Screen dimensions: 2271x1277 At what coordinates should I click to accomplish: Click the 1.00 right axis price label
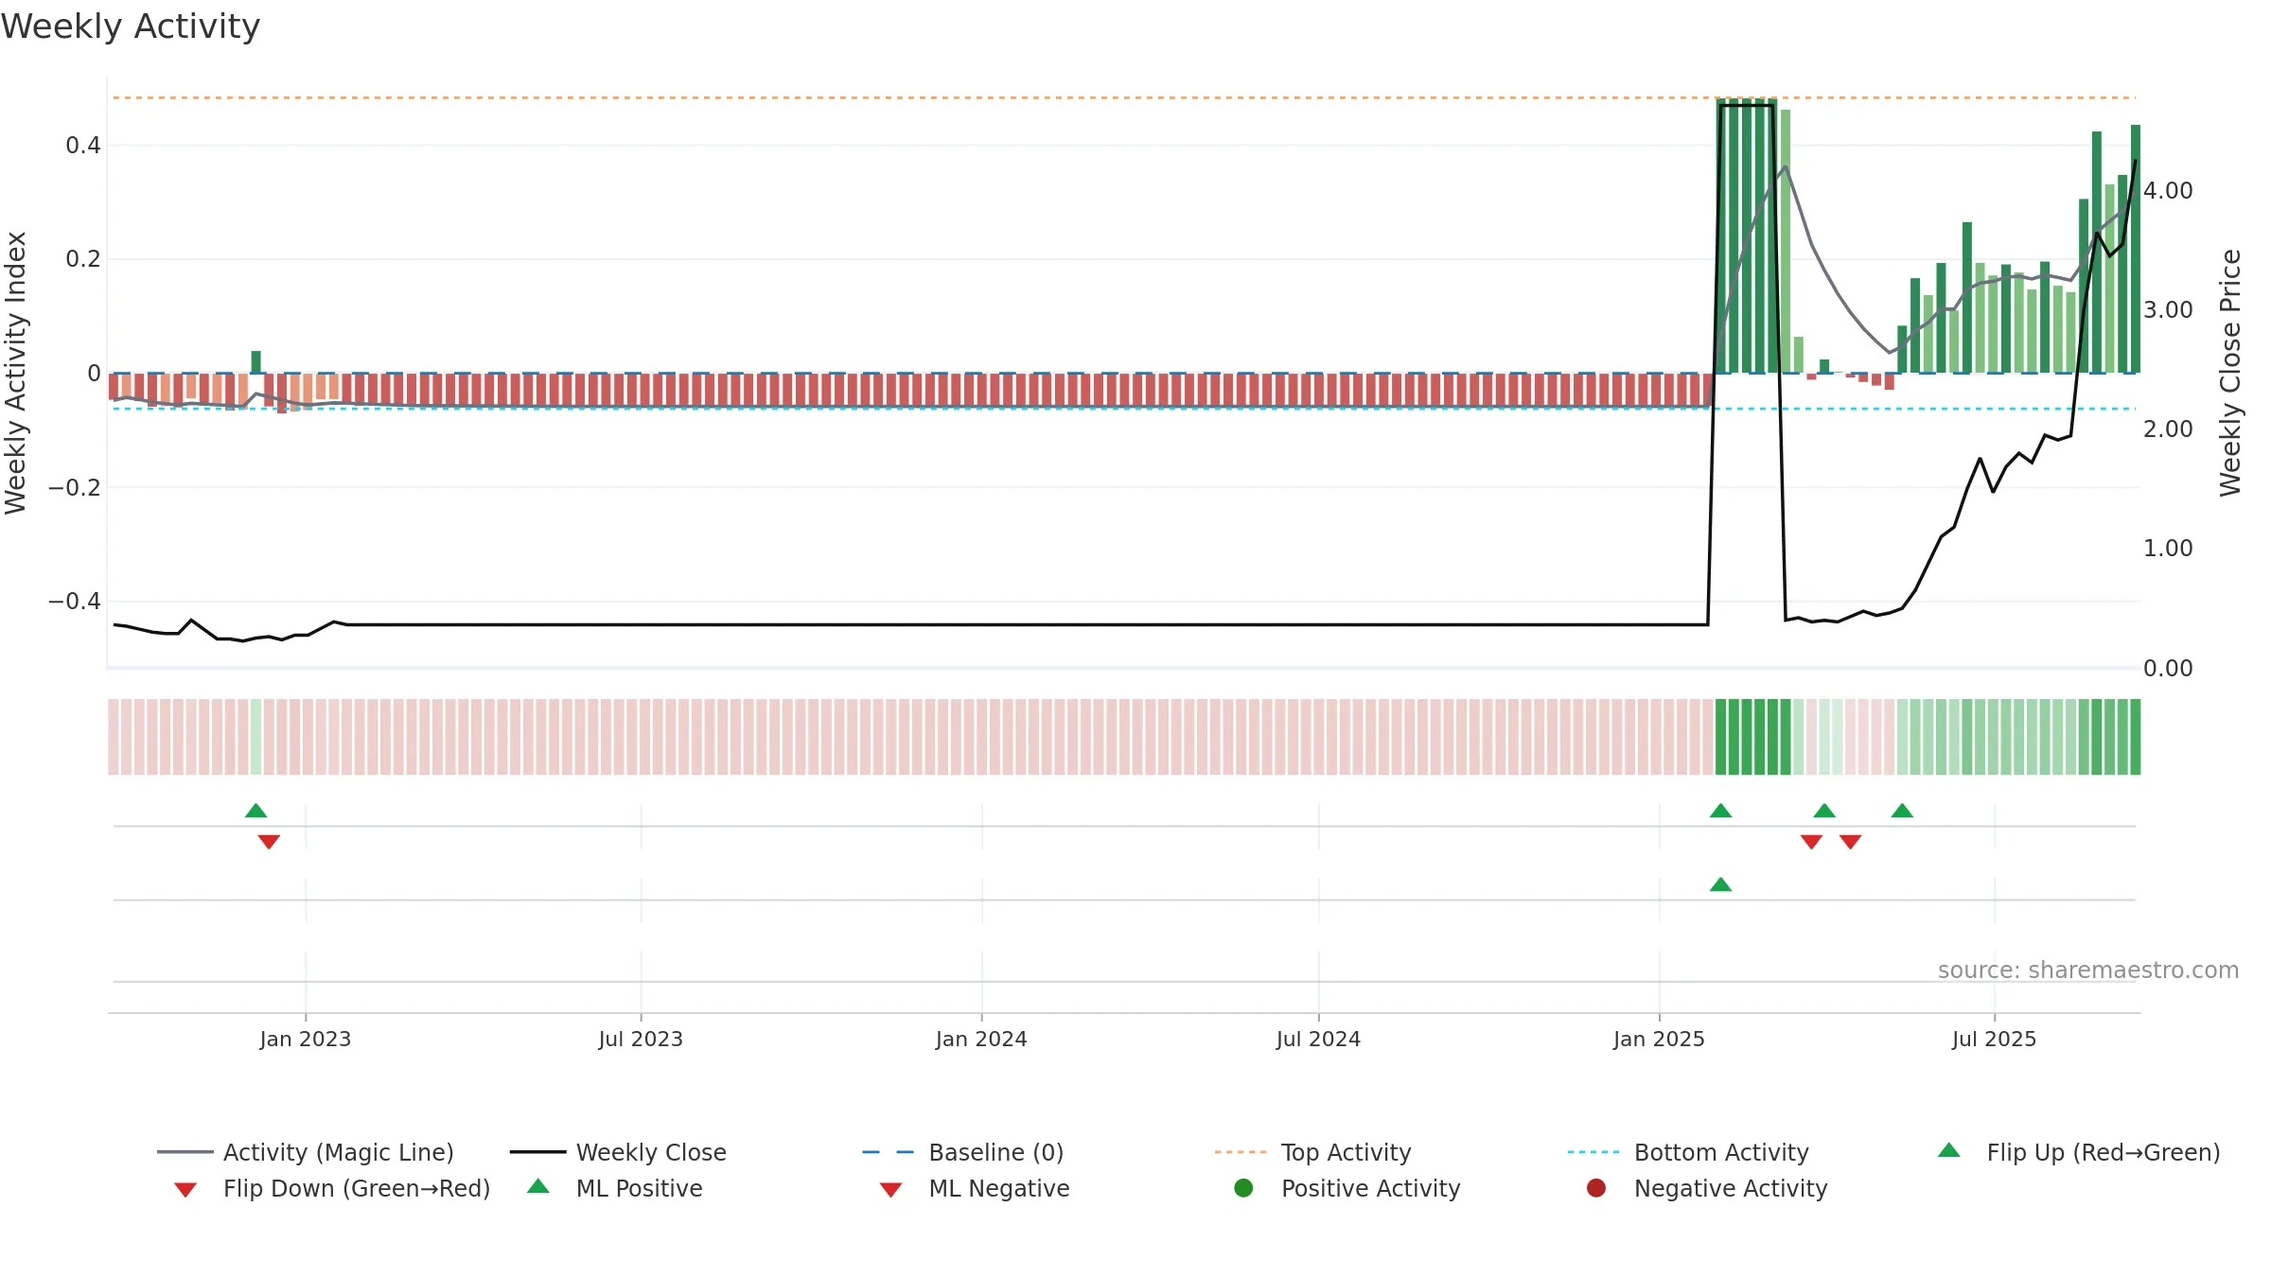pos(2168,549)
